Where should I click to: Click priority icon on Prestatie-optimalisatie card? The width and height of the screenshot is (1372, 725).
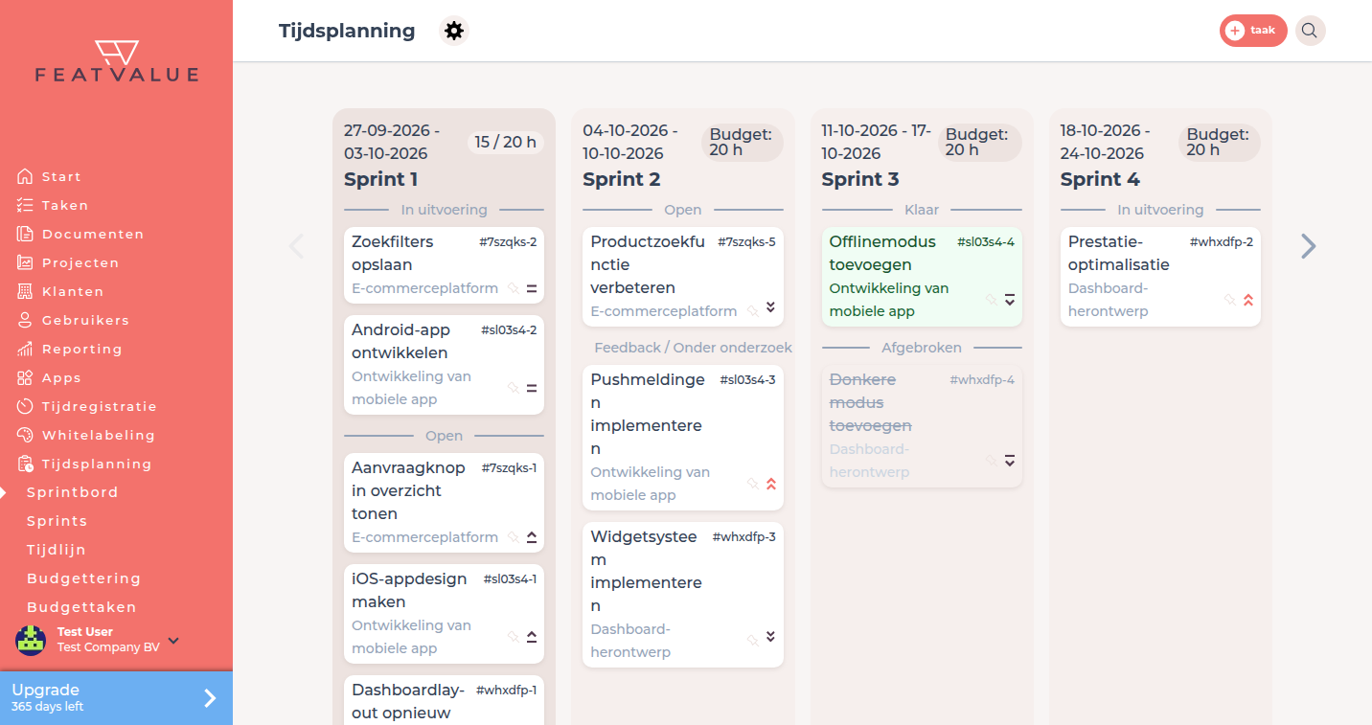1247,300
